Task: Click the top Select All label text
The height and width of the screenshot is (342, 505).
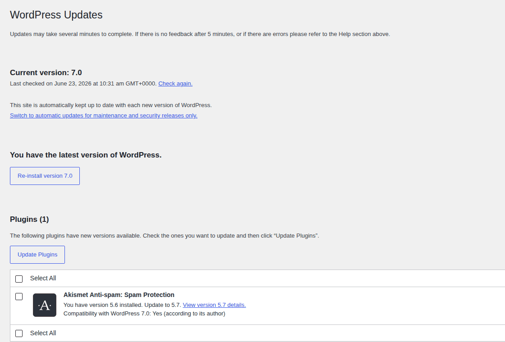Action: (x=43, y=279)
